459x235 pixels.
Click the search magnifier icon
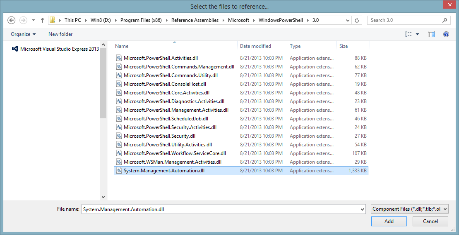[x=445, y=20]
